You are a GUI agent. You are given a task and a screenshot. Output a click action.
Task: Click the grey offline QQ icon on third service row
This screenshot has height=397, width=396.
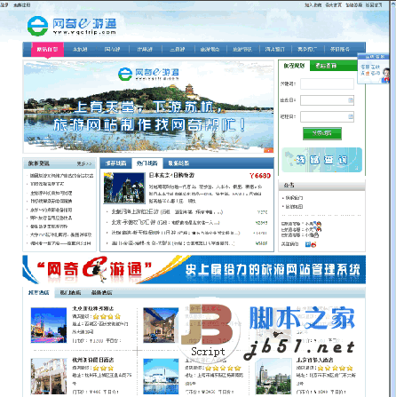point(316,235)
